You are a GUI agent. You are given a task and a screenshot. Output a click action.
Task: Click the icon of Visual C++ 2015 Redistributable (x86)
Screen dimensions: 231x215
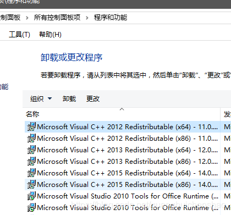point(31,184)
